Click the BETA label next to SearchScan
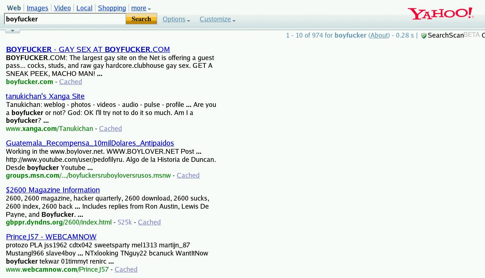The width and height of the screenshot is (485, 278). [472, 35]
